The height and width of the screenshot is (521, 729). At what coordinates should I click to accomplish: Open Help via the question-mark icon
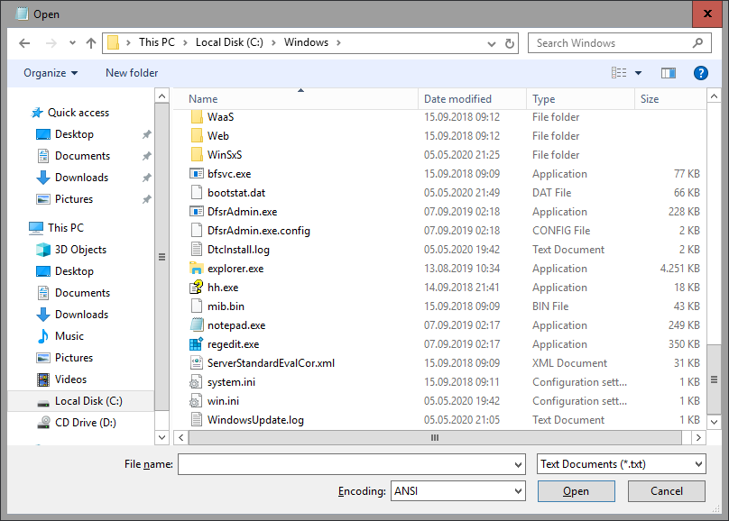click(701, 73)
